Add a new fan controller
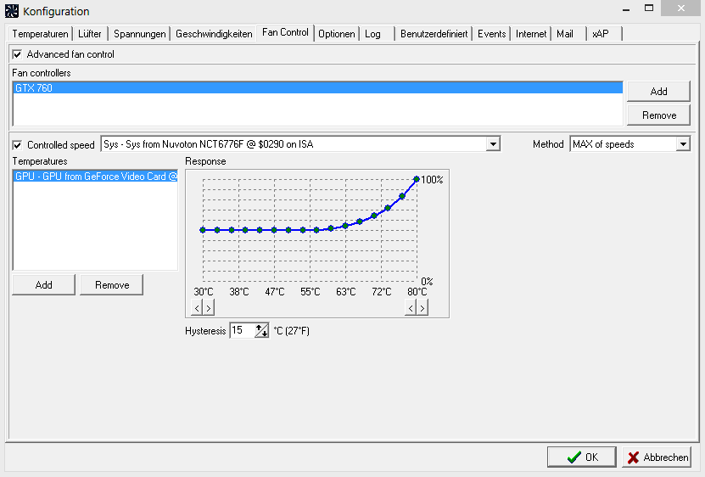The height and width of the screenshot is (477, 705). click(658, 92)
